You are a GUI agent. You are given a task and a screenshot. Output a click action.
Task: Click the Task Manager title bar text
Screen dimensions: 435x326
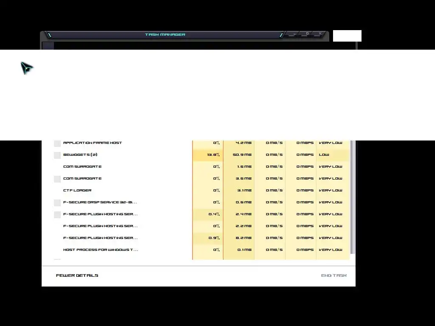(165, 35)
